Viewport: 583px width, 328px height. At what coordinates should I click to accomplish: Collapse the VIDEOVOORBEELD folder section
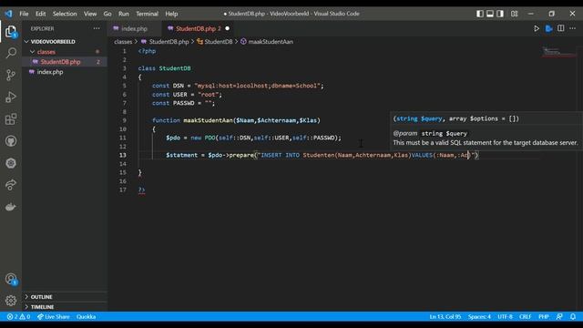point(53,42)
